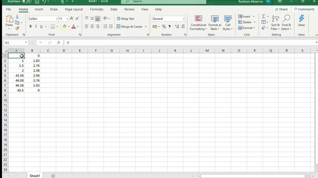The width and height of the screenshot is (318, 178).
Task: Open Merge & Center dropdown arrow
Action: pyautogui.click(x=146, y=27)
